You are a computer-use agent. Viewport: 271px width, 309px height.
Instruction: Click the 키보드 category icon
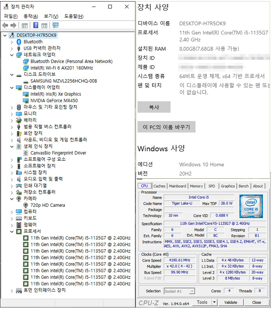tap(19, 218)
